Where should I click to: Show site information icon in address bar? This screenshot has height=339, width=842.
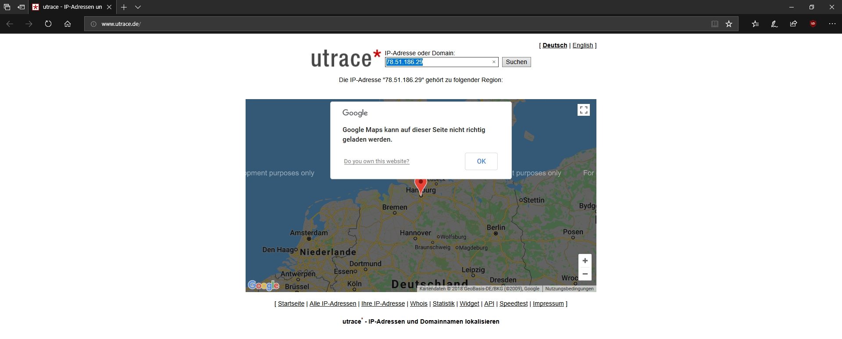(x=93, y=24)
